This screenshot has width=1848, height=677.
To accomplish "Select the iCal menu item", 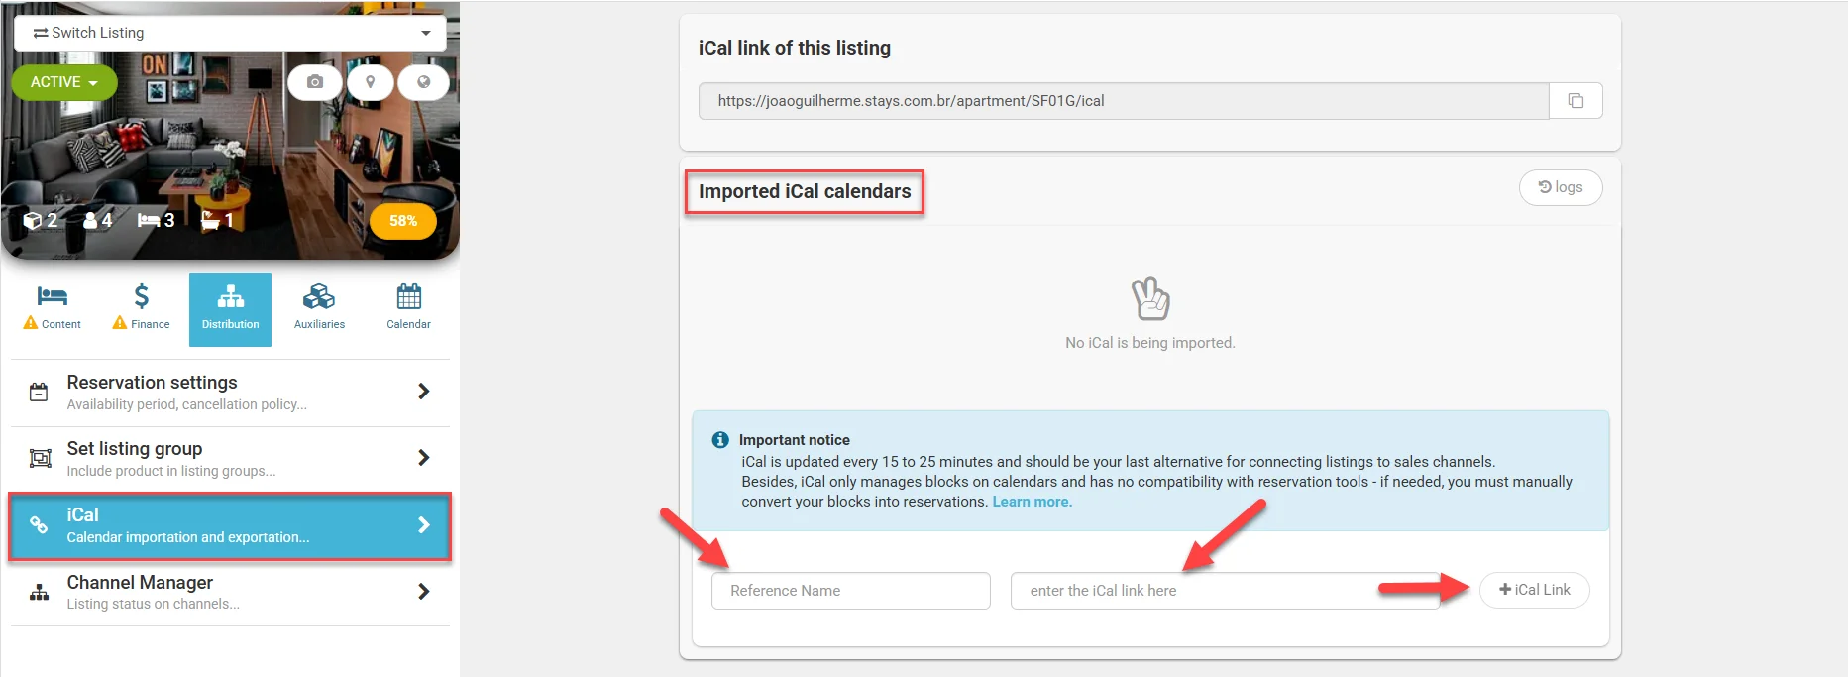I will point(230,525).
